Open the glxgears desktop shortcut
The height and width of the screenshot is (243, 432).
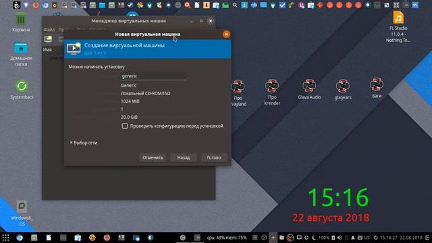pyautogui.click(x=343, y=90)
